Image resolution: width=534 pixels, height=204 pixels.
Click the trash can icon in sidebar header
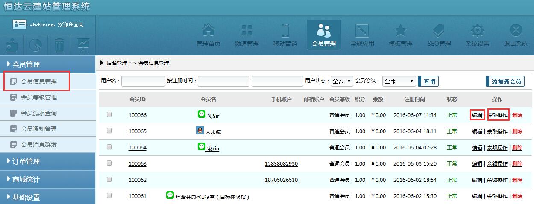click(59, 44)
